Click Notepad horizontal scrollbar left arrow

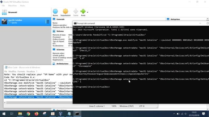pos(5,103)
